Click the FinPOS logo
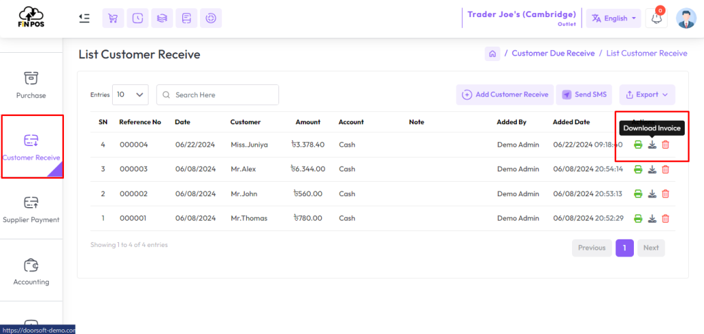Screen dimensions: 704x334 coord(32,17)
